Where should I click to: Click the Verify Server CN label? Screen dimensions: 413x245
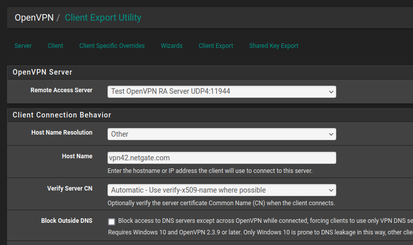point(70,189)
